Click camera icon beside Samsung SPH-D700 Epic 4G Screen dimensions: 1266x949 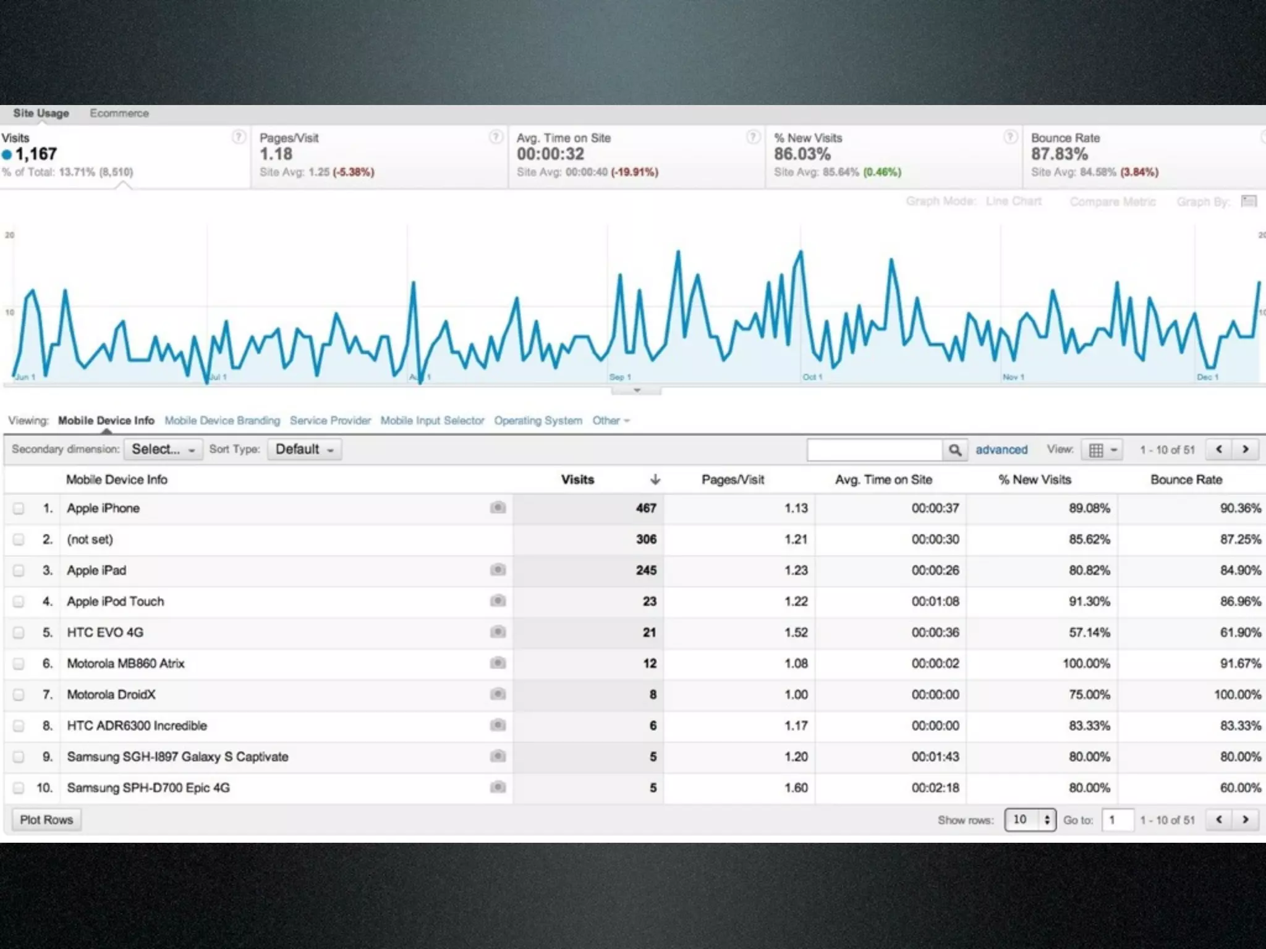tap(498, 787)
